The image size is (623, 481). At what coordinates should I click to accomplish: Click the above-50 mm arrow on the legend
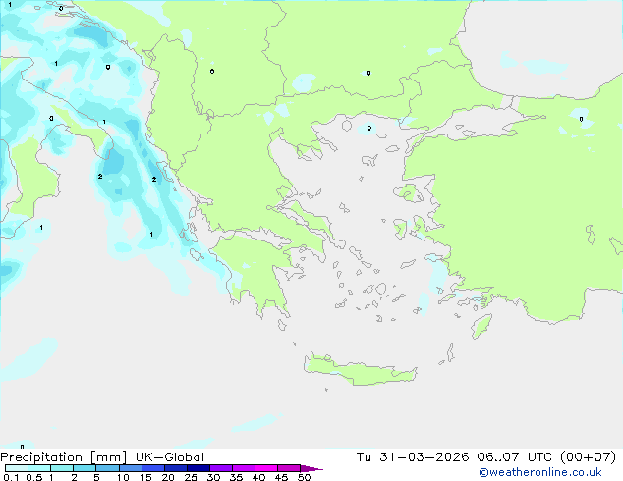pyautogui.click(x=311, y=468)
